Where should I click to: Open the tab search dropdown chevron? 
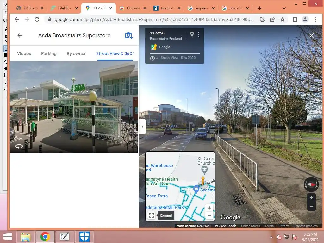pos(284,8)
